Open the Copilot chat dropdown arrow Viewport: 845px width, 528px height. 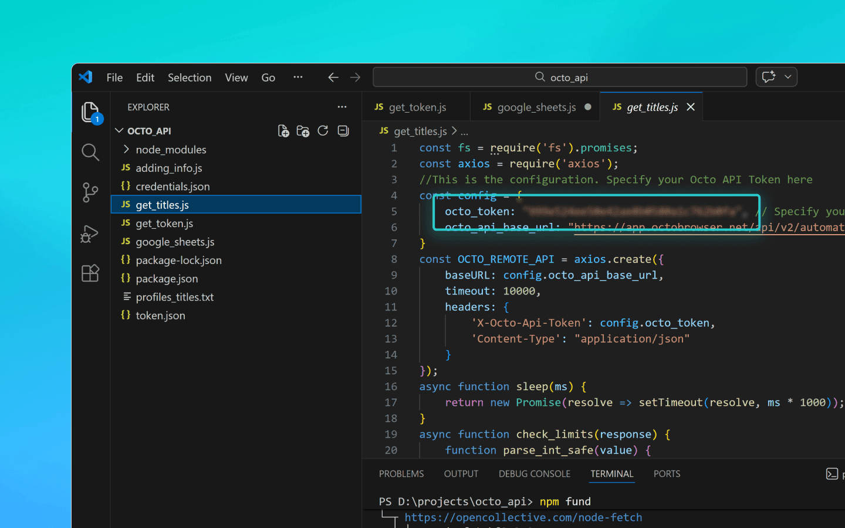coord(788,77)
